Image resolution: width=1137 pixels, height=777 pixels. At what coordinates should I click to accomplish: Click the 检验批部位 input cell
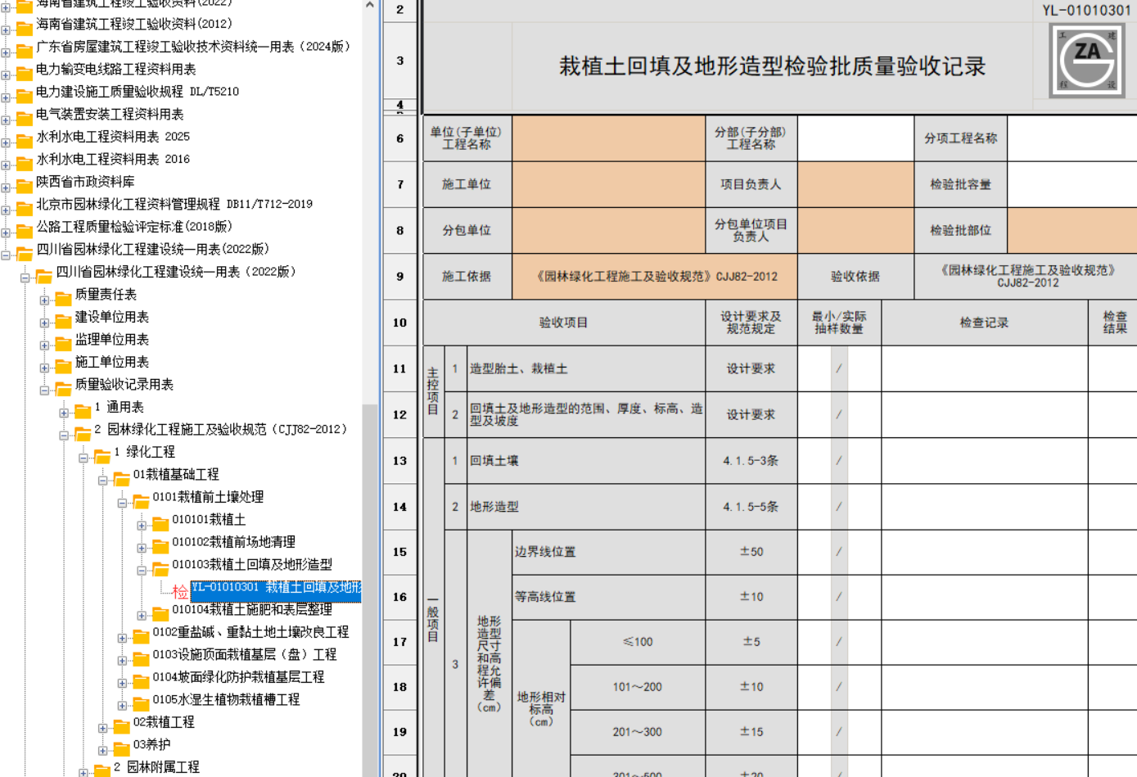1072,231
